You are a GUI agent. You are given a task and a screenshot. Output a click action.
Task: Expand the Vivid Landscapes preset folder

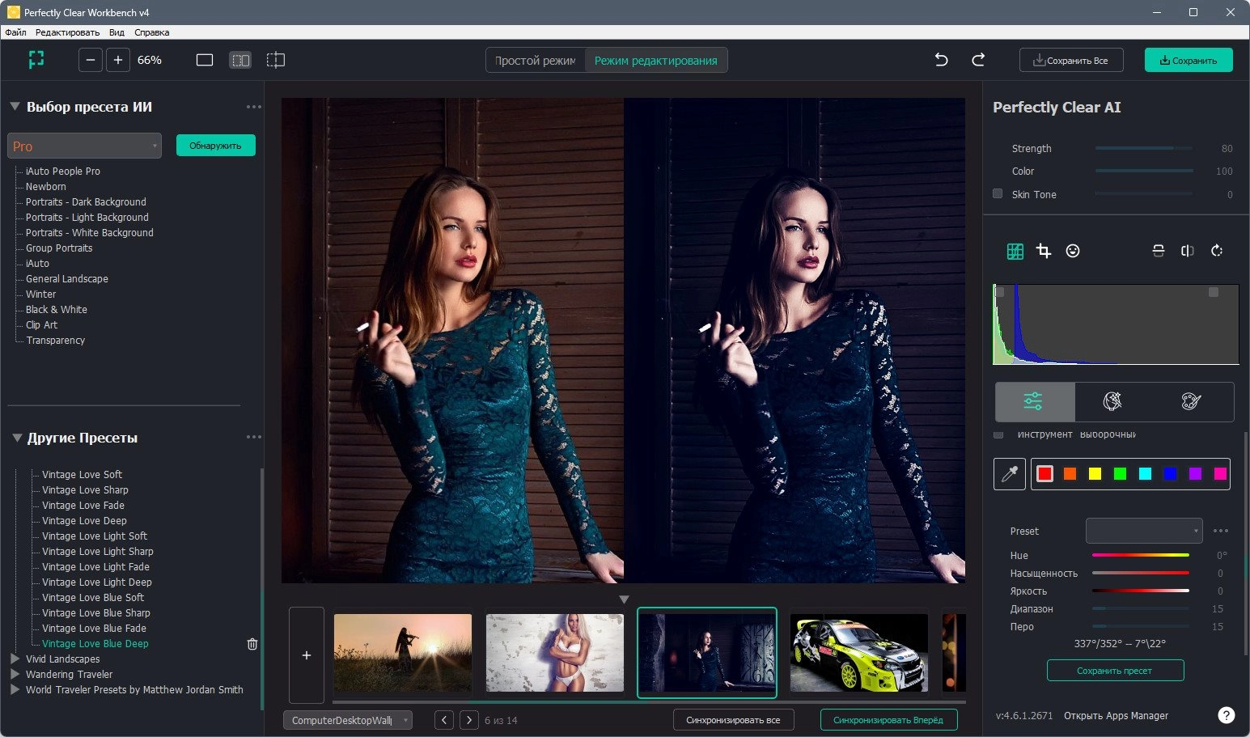click(x=15, y=659)
